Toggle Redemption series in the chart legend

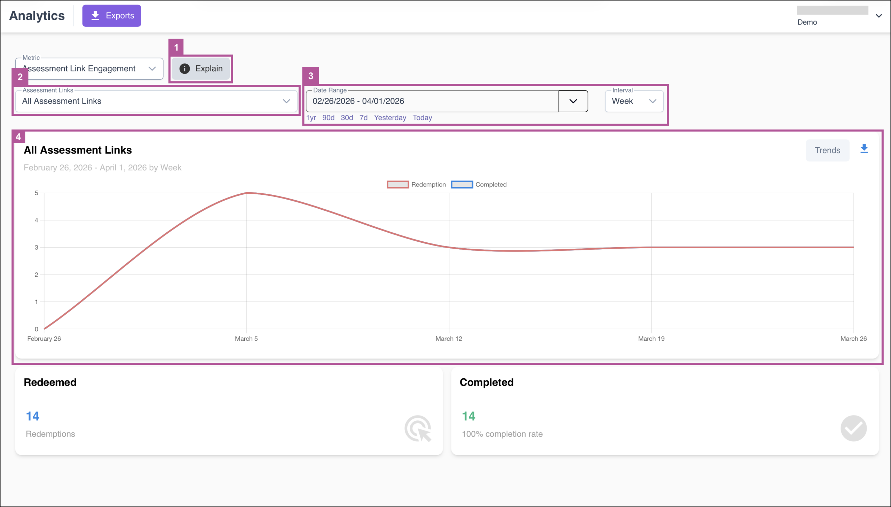click(416, 185)
